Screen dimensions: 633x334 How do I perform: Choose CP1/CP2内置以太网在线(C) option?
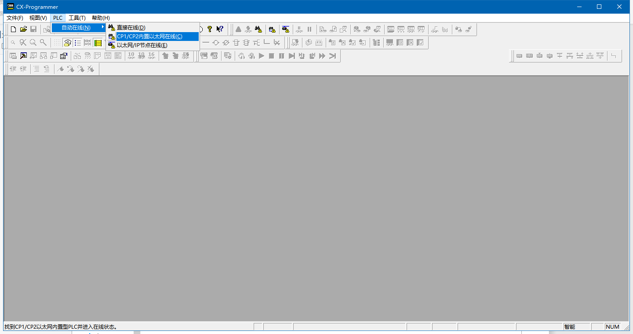tap(149, 37)
